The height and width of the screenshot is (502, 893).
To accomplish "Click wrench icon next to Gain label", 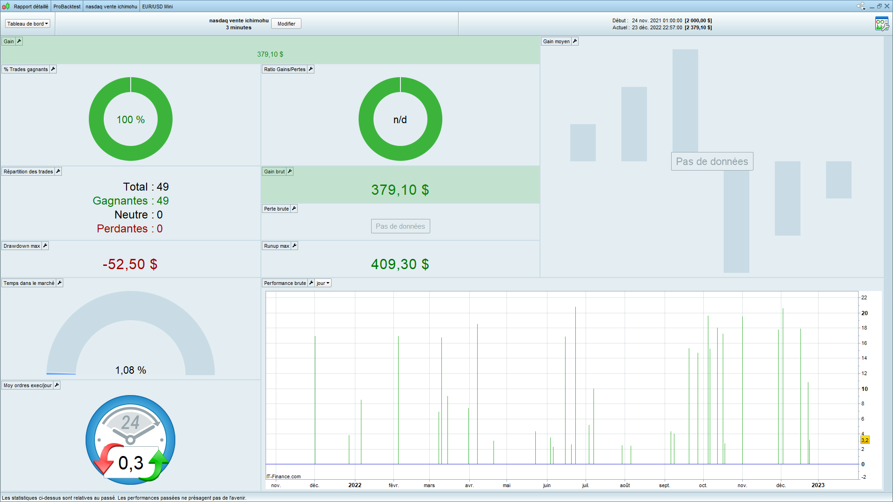I will click(x=19, y=41).
